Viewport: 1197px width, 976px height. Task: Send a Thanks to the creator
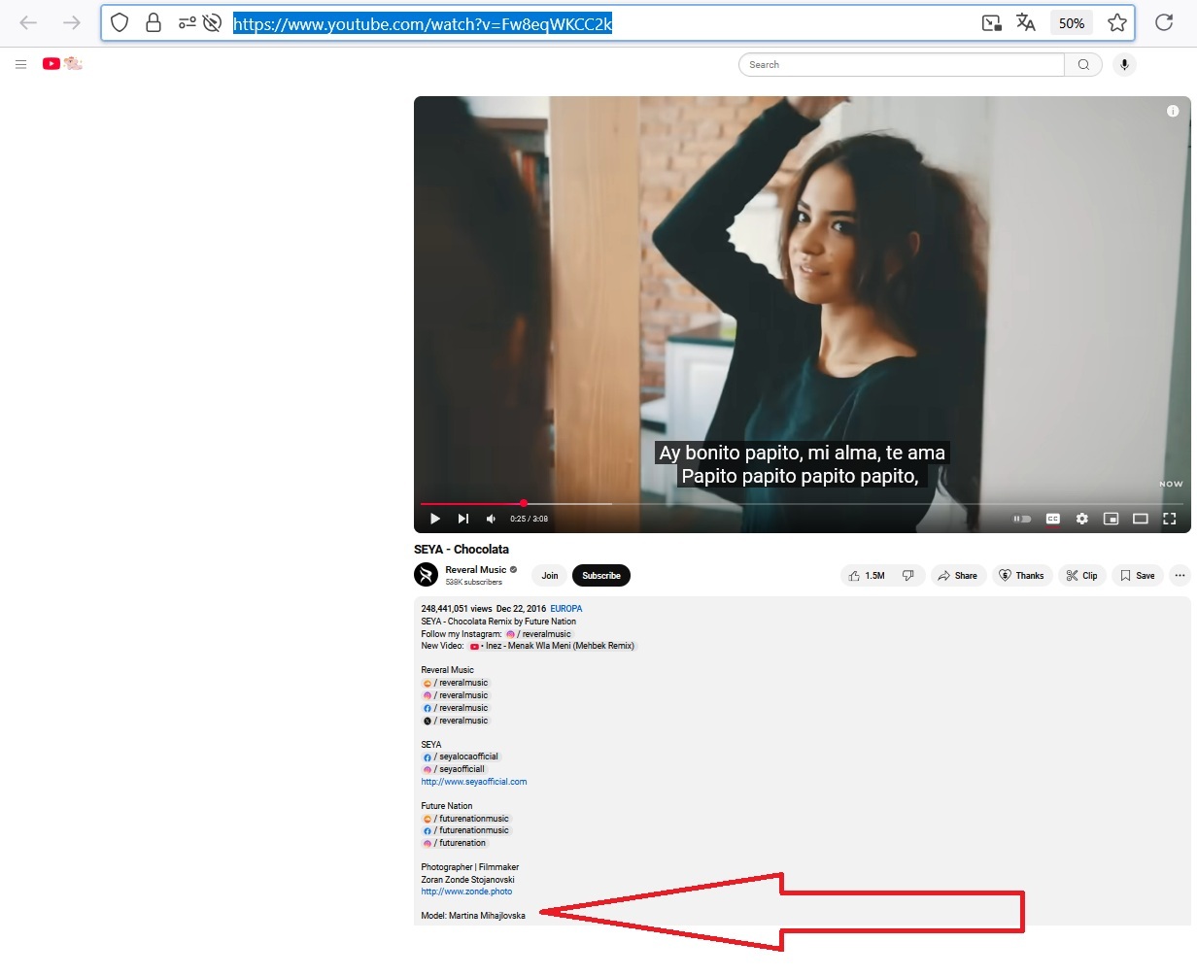tap(1022, 576)
